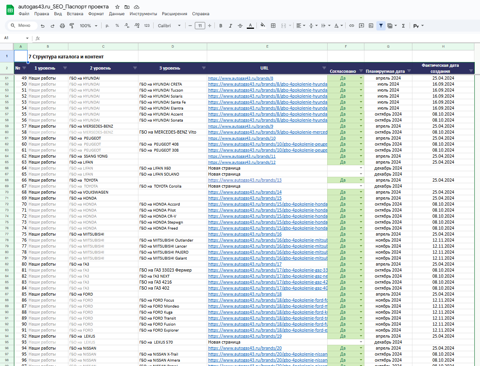Open the autogas43.ru/brands/13 link
Image resolution: width=480 pixels, height=366 pixels.
(244, 180)
